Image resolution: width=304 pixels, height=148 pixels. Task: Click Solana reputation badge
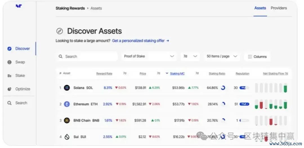tap(244, 88)
